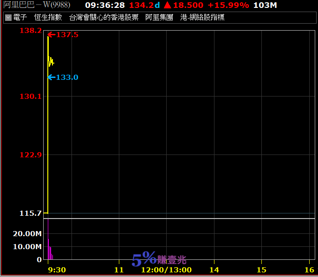This screenshot has width=318, height=277.
Task: Click the 11 time axis label
Action: [119, 270]
